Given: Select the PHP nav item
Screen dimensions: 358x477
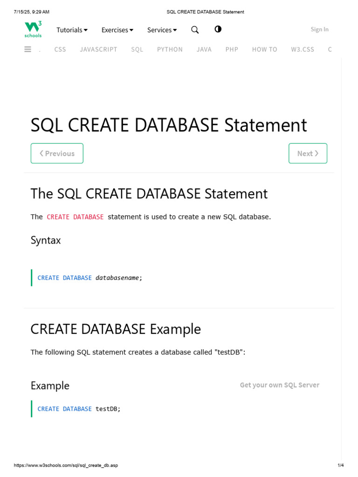Looking at the screenshot, I should point(232,49).
